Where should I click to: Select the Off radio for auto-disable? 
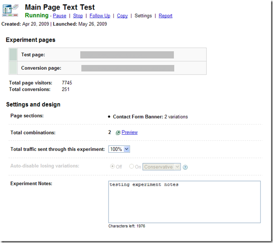(112, 167)
